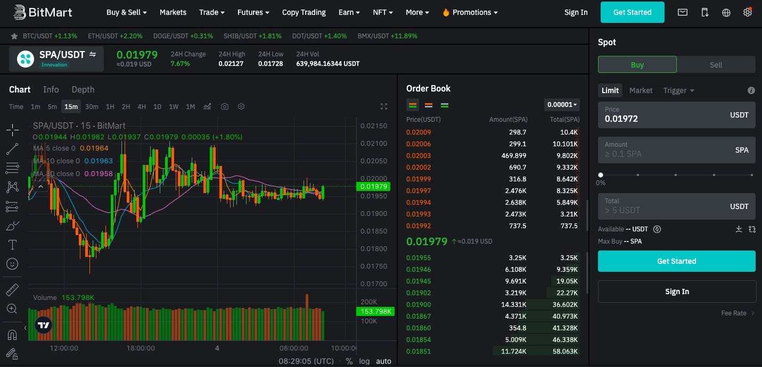Toggle auto scale on chart
762x367 pixels.
pos(383,361)
